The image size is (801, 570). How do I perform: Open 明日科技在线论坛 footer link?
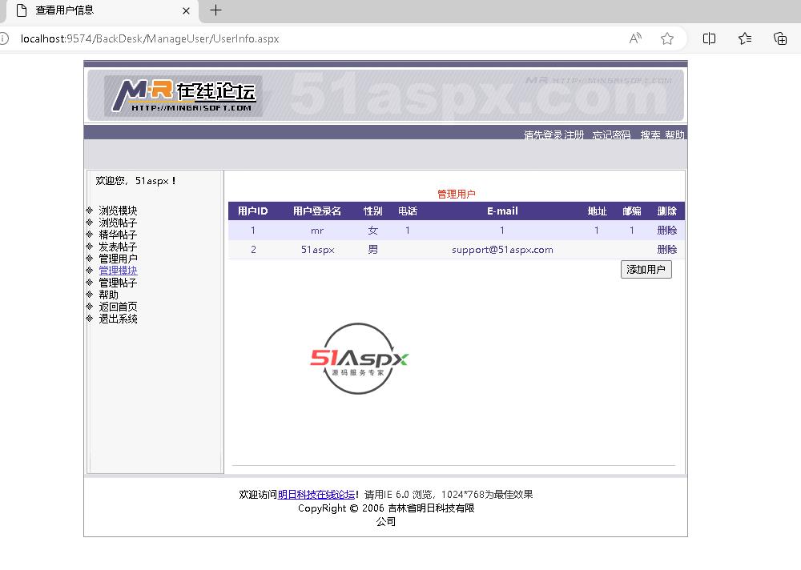coord(316,495)
